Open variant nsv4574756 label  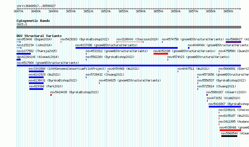(x=193, y=39)
